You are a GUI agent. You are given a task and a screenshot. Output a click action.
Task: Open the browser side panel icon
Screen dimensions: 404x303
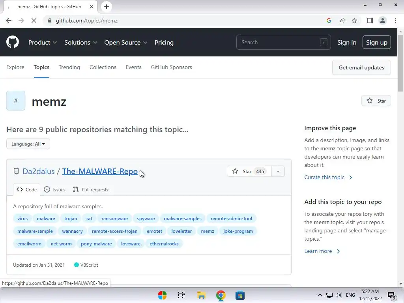(370, 21)
